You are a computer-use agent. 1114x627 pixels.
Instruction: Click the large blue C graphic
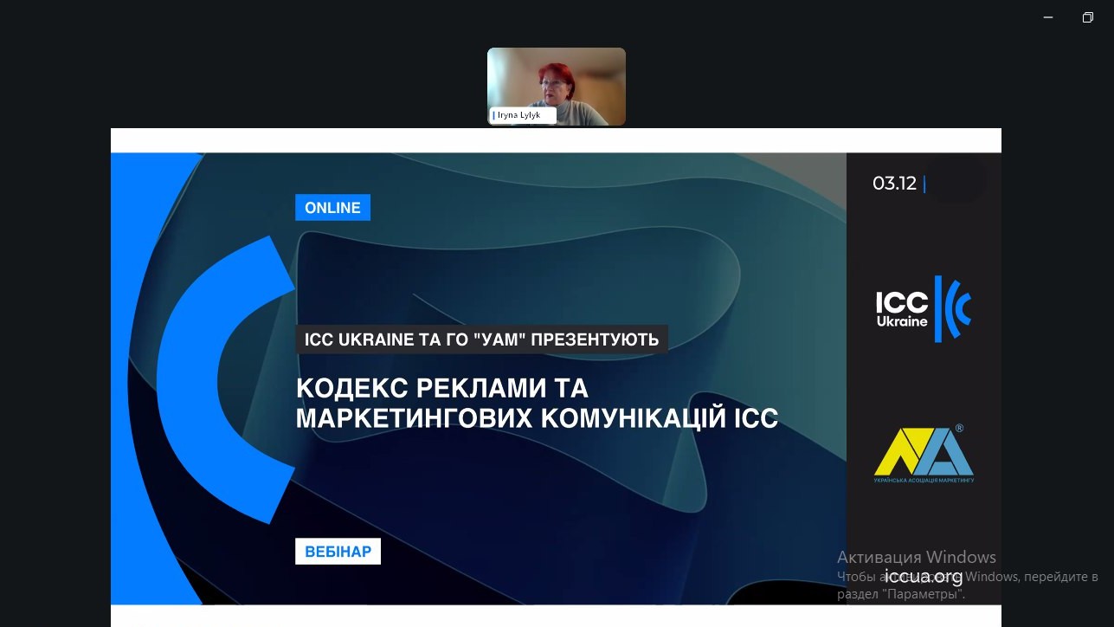pos(216,381)
